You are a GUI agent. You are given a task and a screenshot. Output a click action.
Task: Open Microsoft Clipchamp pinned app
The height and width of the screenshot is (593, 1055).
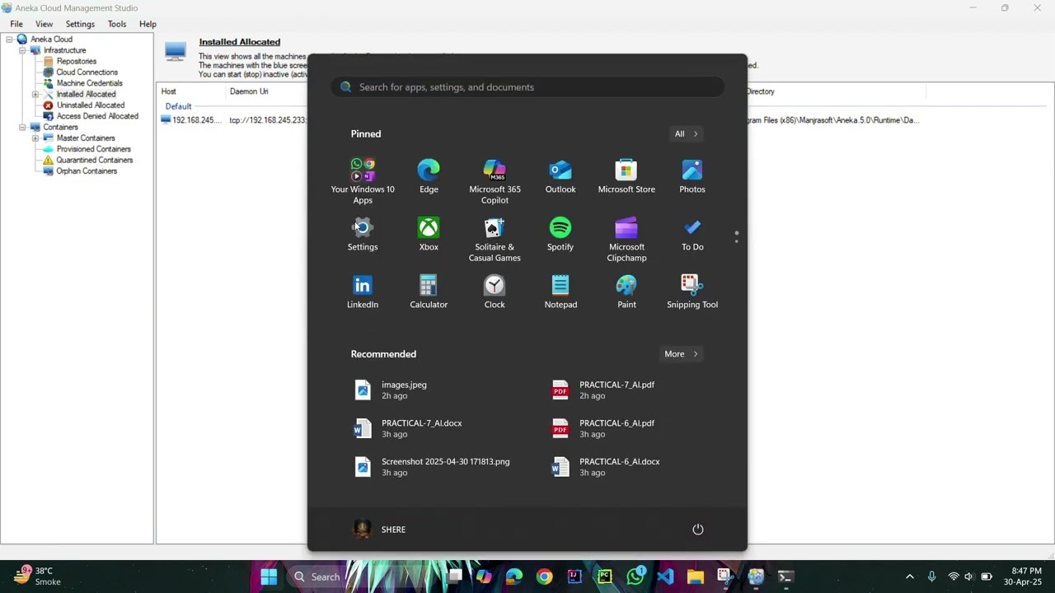(626, 239)
